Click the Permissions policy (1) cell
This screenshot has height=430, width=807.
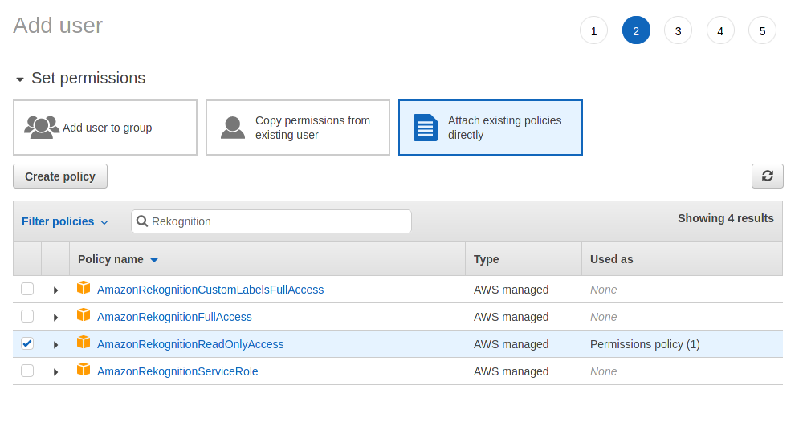coord(645,344)
